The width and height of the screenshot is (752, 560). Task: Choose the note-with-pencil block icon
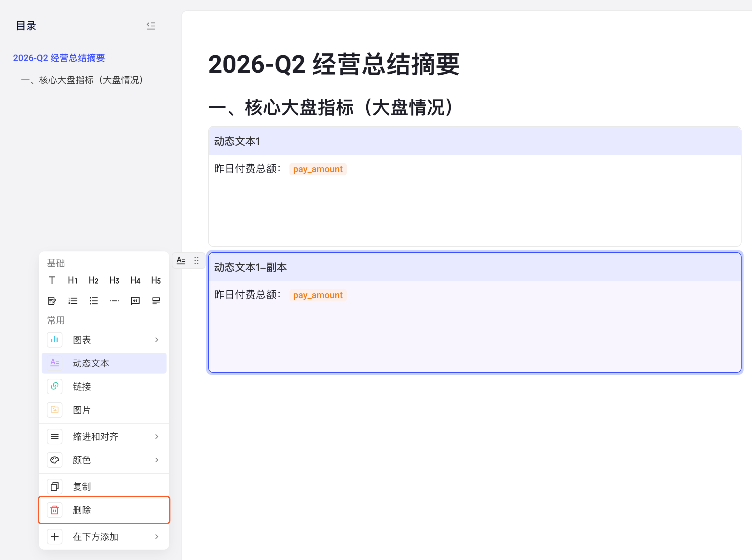tap(52, 301)
